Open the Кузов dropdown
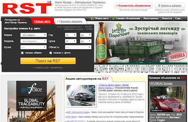The image size is (188, 122). point(33,47)
